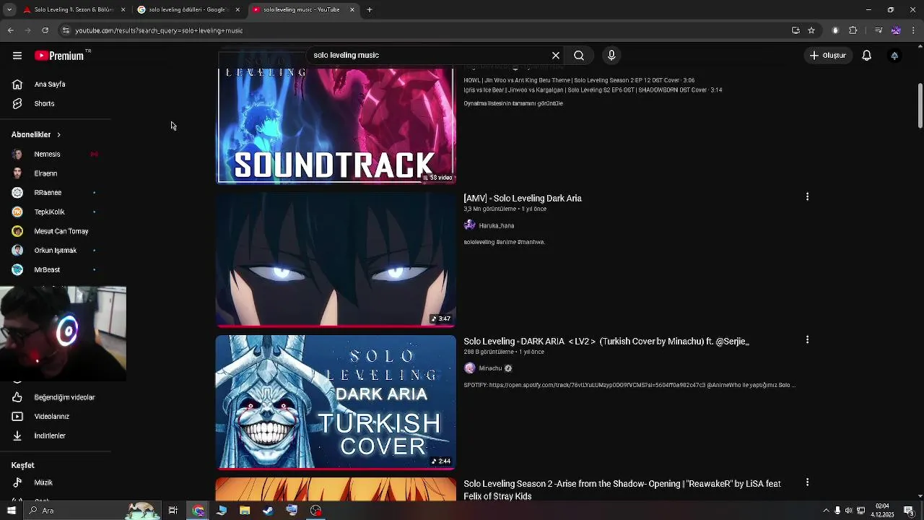Expand the Abonelikler section
This screenshot has width=924, height=520.
pyautogui.click(x=36, y=135)
